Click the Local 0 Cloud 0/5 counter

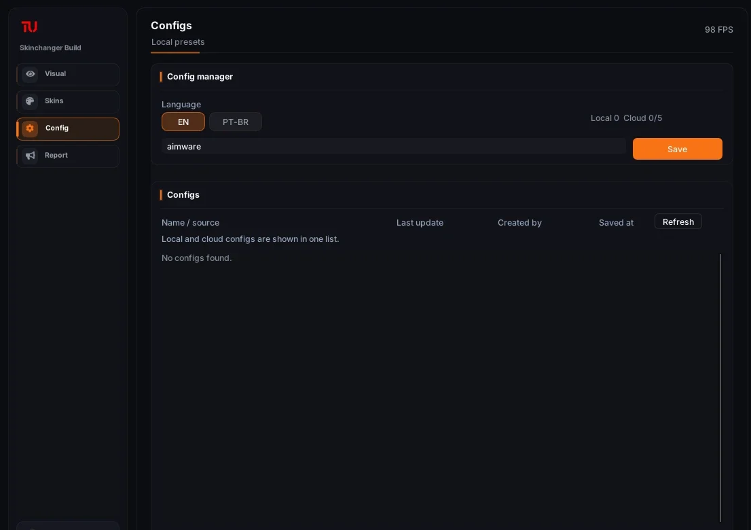626,118
